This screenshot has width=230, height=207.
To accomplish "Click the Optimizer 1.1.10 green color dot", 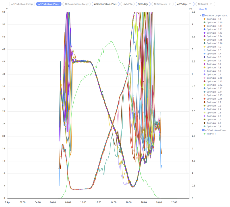I will tap(204, 22).
